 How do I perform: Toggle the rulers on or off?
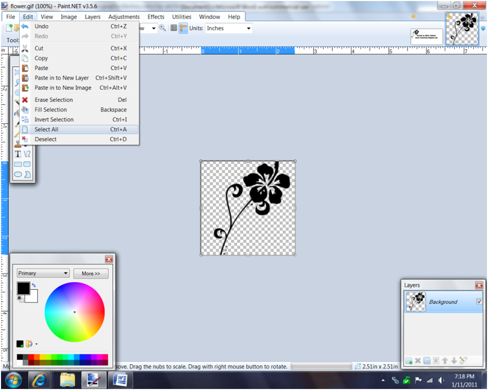click(183, 28)
